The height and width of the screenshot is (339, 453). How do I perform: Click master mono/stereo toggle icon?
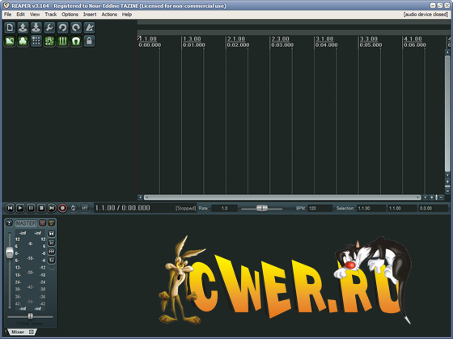[x=52, y=234]
